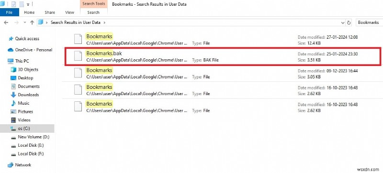Click the New folder quick access icon
This screenshot has width=383, height=173.
pyautogui.click(x=22, y=4)
